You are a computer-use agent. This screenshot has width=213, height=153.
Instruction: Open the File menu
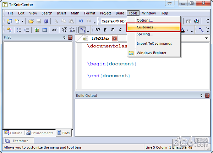coord(11,13)
